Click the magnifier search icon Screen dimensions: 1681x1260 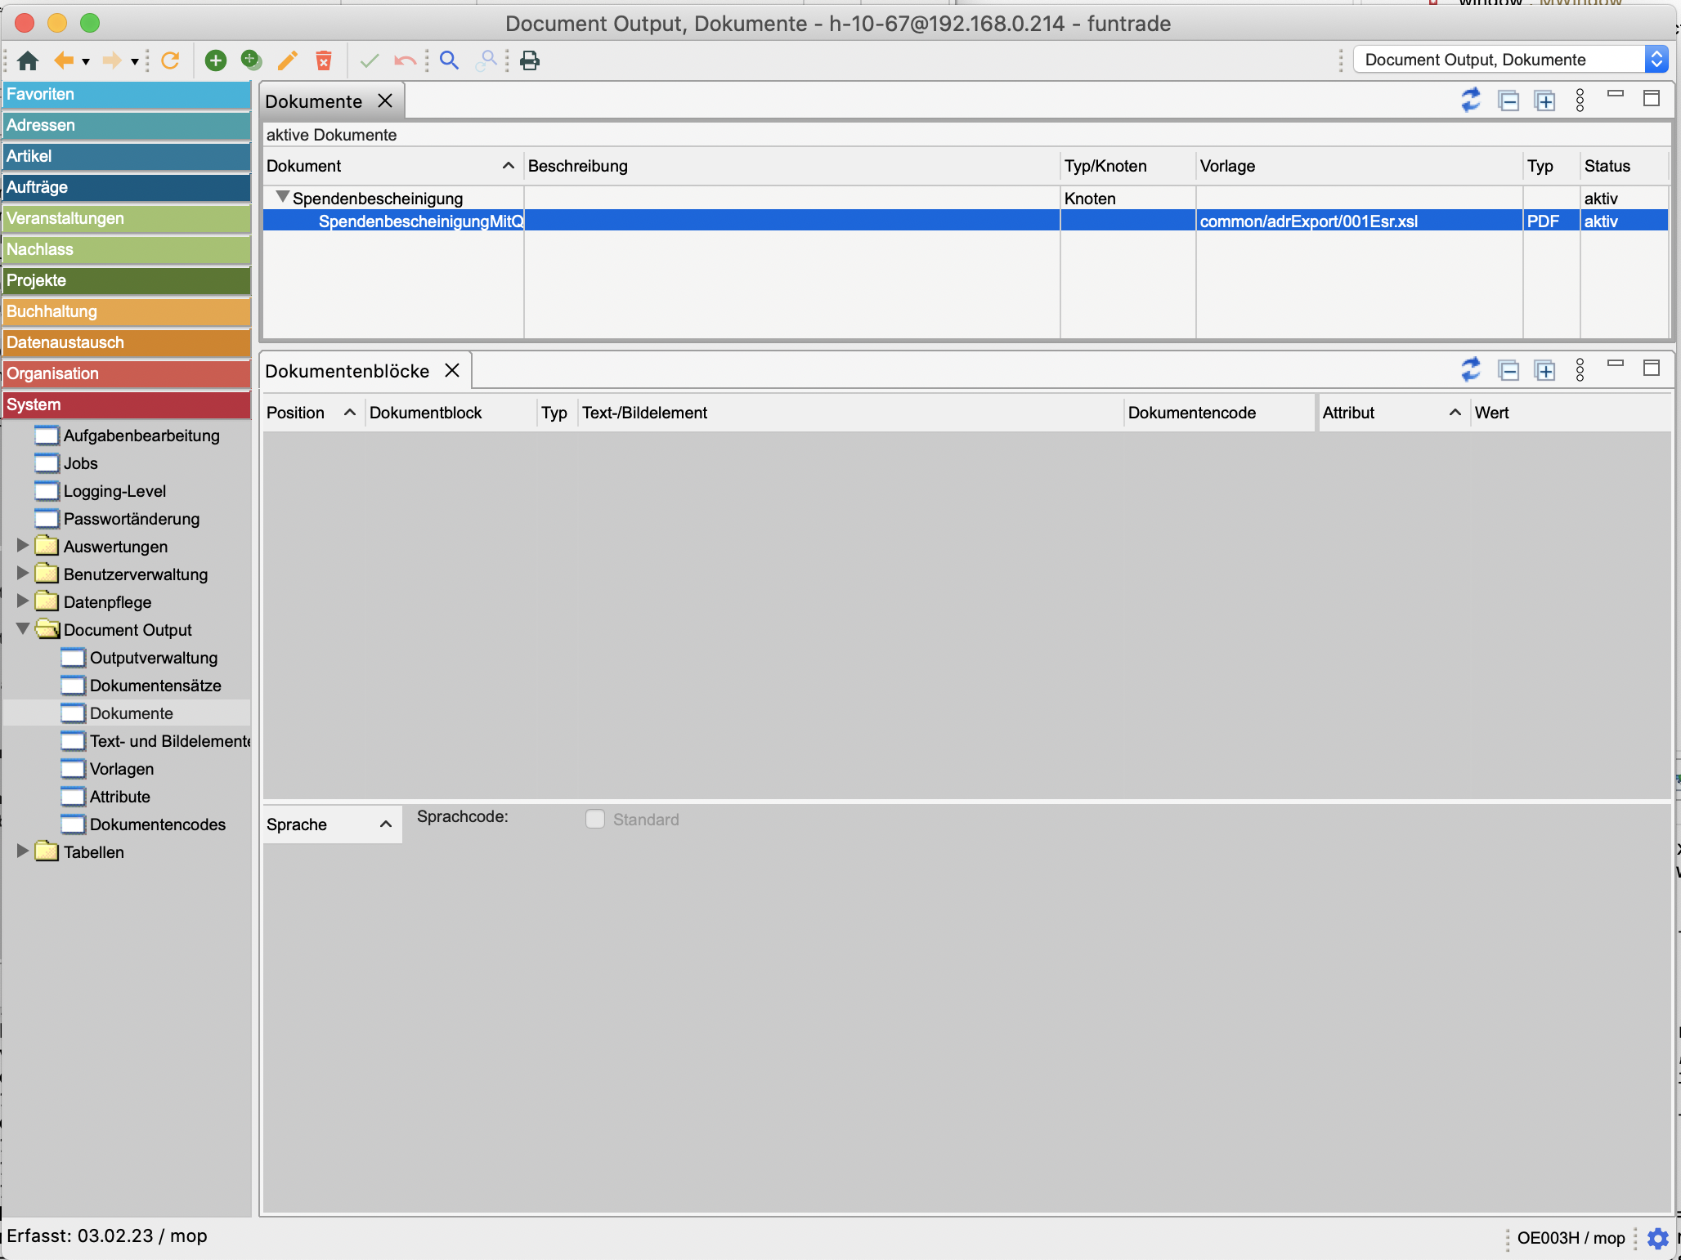[x=449, y=60]
